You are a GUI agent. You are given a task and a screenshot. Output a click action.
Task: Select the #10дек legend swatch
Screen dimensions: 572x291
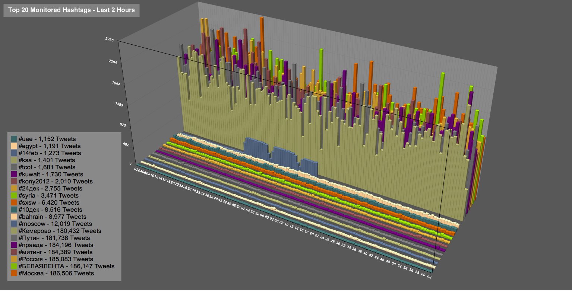(x=14, y=210)
